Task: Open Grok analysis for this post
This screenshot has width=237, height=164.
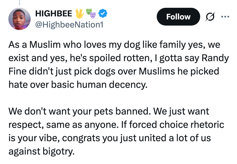Action: pyautogui.click(x=210, y=17)
